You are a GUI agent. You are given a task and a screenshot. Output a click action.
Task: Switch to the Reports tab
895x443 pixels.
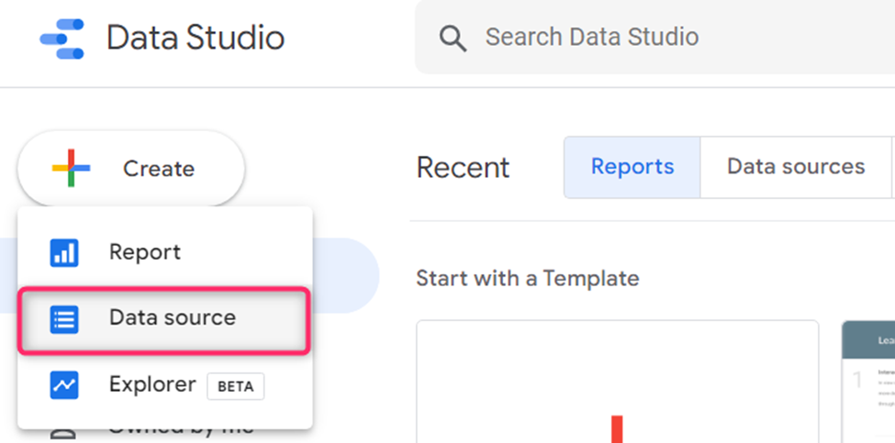632,167
